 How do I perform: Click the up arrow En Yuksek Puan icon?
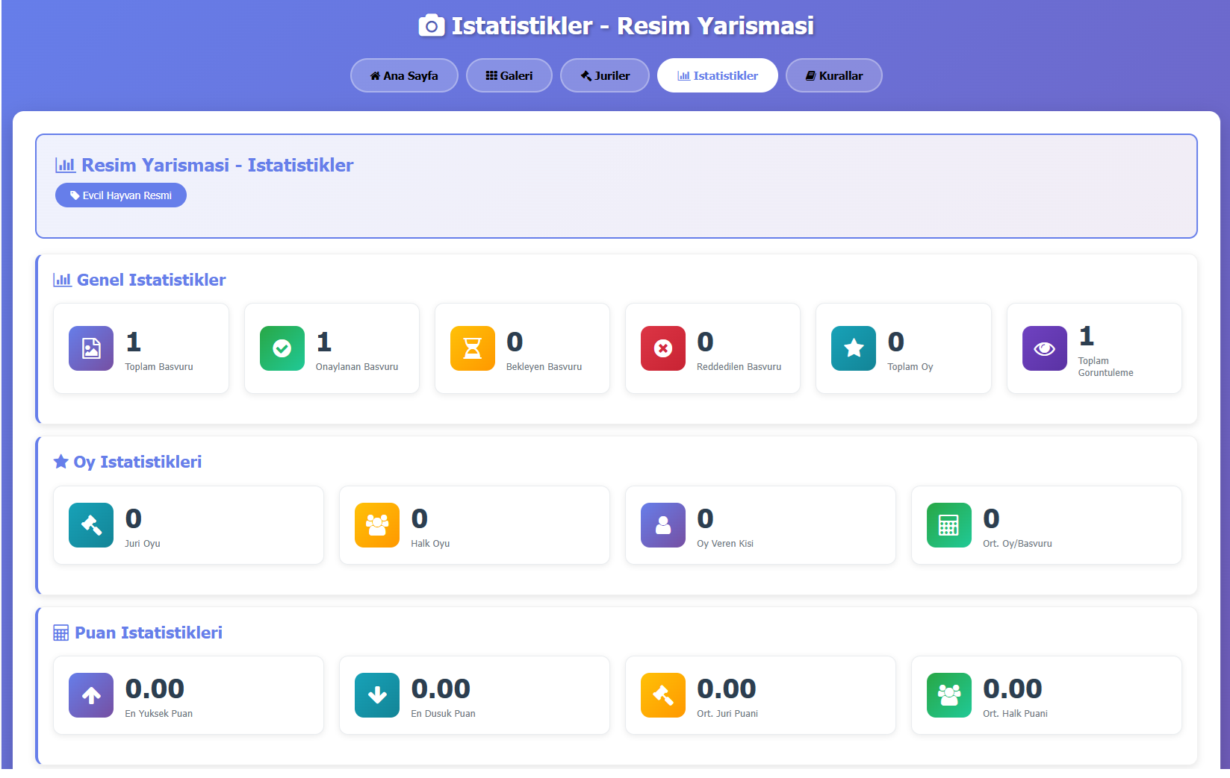[x=91, y=695]
